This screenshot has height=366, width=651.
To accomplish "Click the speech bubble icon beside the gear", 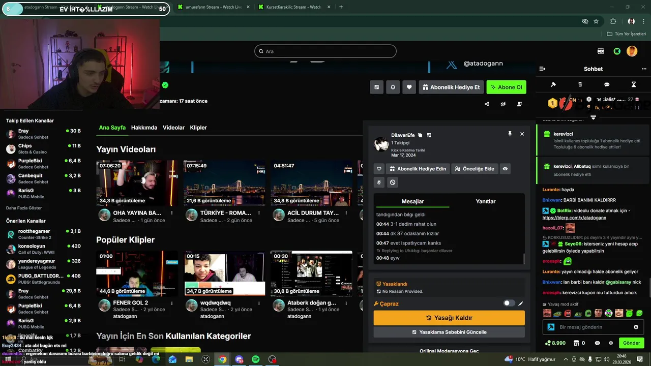I will [598, 343].
